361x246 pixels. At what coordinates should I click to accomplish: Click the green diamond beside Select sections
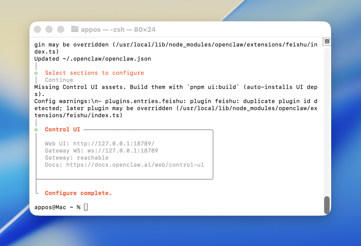[36, 73]
